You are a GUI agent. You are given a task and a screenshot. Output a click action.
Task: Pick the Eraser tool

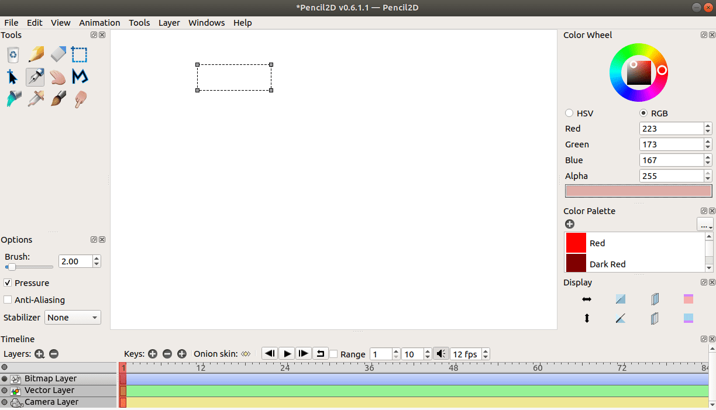(x=57, y=54)
